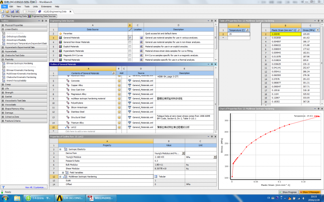Click the Show Progress button
The image size is (324, 202).
[x=289, y=192]
